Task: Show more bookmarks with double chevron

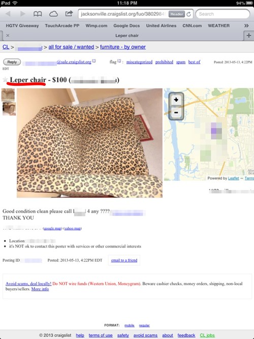Action: click(x=246, y=26)
